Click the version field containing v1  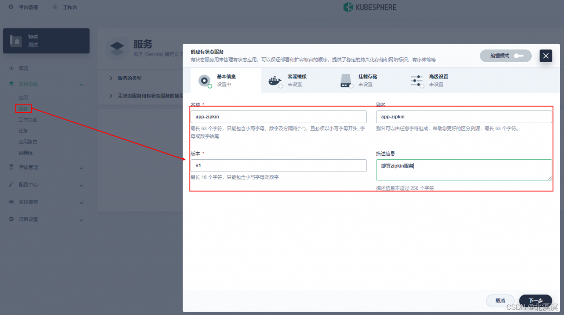[278, 165]
